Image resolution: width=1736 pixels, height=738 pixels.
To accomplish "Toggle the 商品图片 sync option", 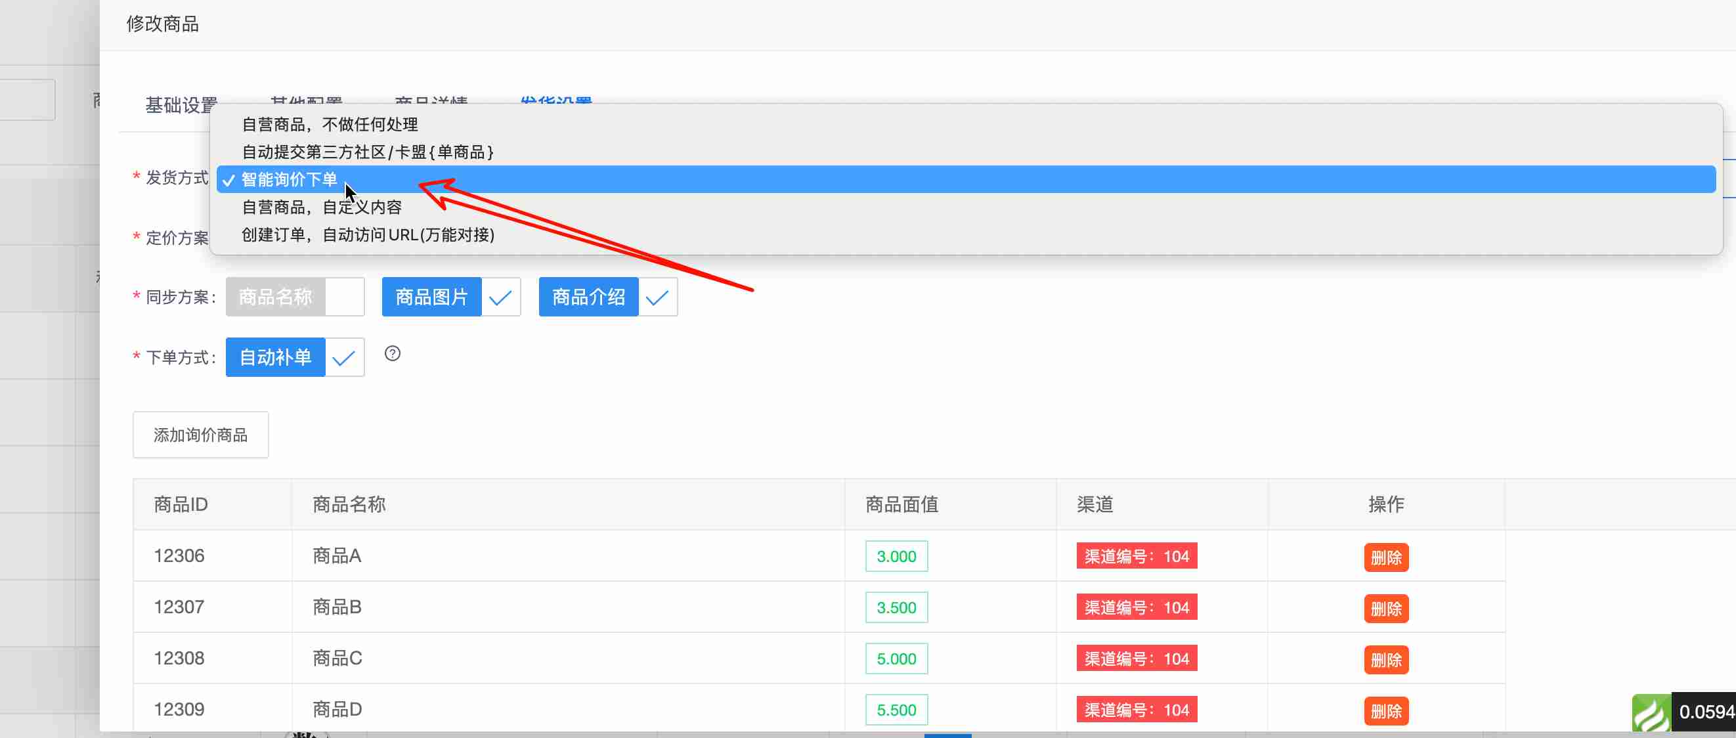I will tap(451, 297).
